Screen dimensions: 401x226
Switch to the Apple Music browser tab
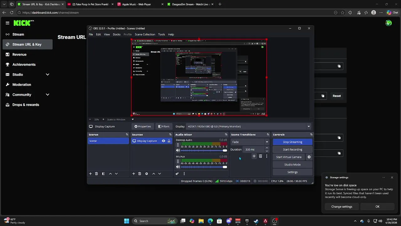[140, 4]
